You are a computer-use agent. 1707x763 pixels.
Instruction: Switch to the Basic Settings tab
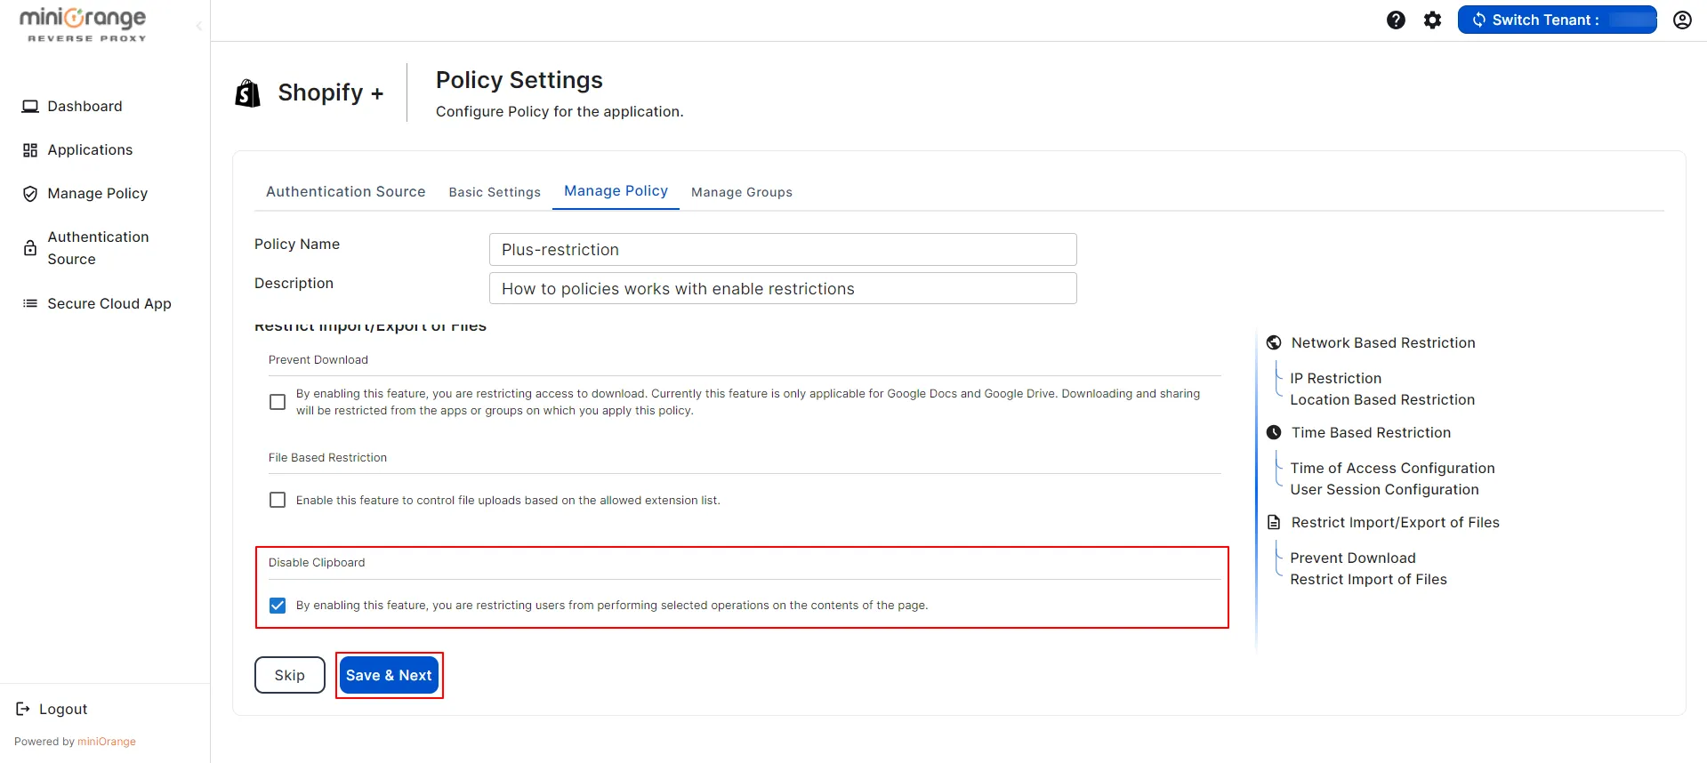pos(495,192)
